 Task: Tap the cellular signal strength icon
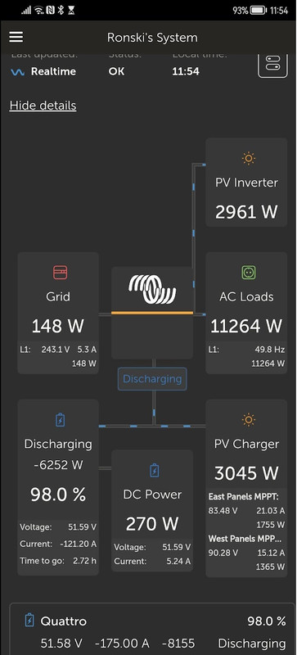26,11
